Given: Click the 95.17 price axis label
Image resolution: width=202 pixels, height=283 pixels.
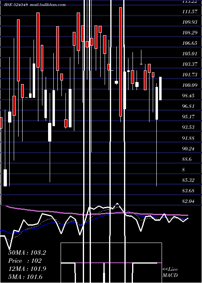Looking at the screenshot, I should click(x=188, y=117).
